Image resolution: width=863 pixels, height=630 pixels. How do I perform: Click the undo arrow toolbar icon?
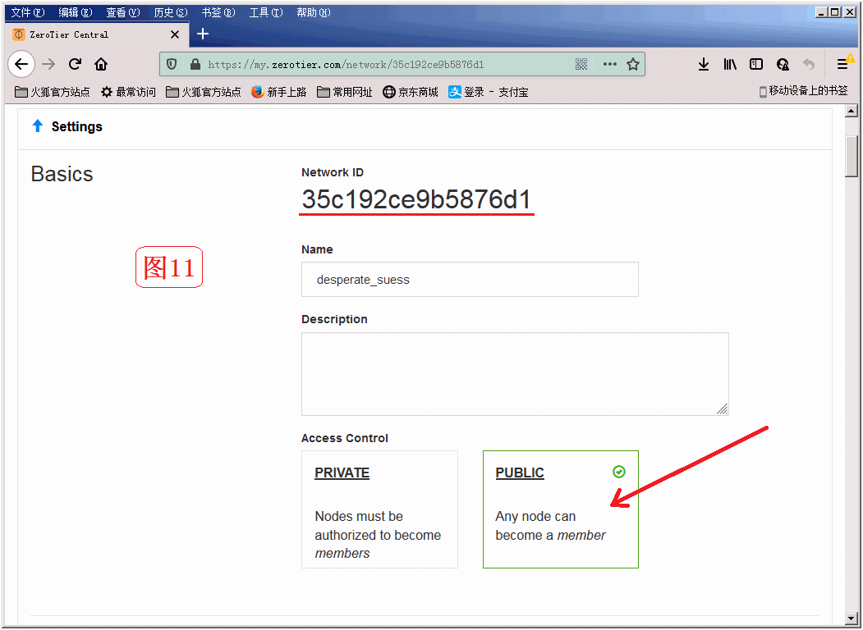point(809,64)
